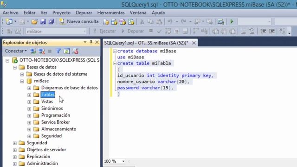The height and width of the screenshot is (167, 297).
Task: Click the Filter funnel icon
Action: click(58, 51)
